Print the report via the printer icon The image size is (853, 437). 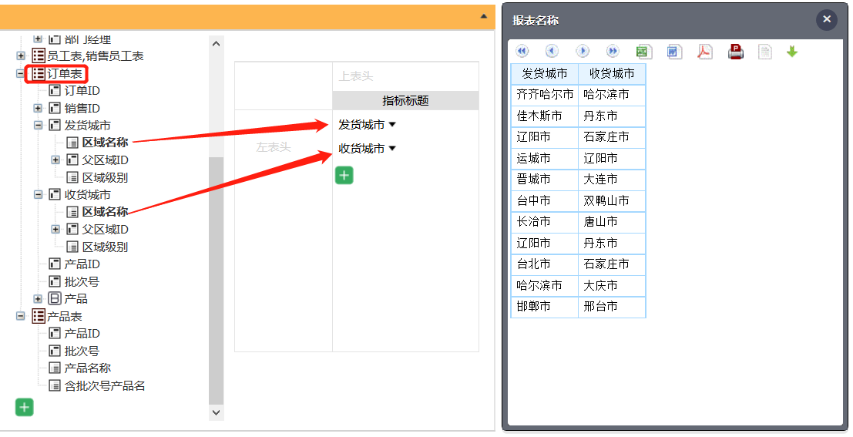[736, 52]
